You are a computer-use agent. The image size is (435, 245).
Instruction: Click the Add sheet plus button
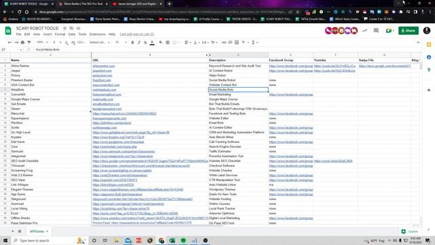[12, 231]
